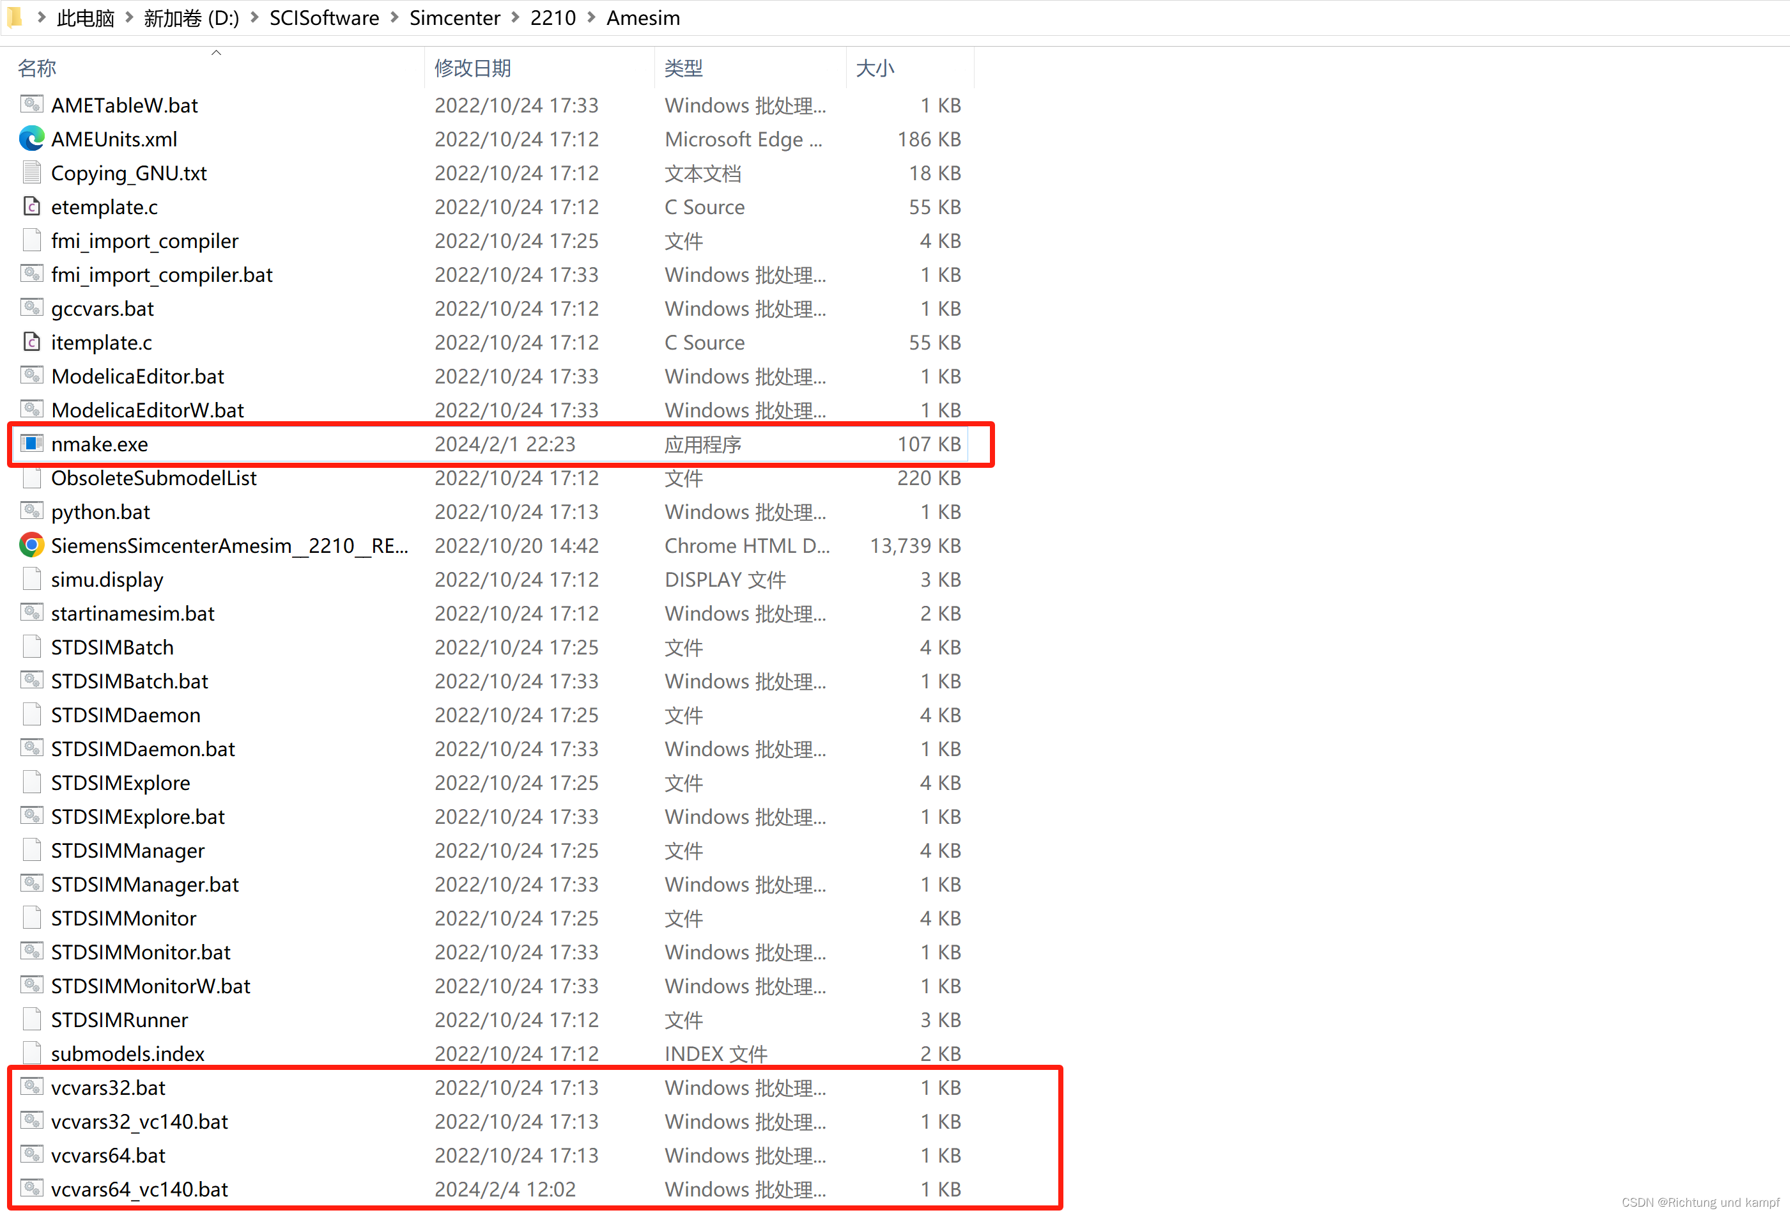Click the 类型 column header
The height and width of the screenshot is (1215, 1790).
click(x=683, y=68)
